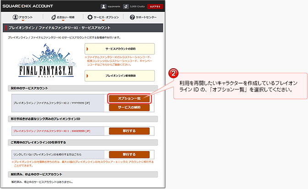
Task: Click the リンクしていないプレイオンラインID row text
Action: [47, 154]
